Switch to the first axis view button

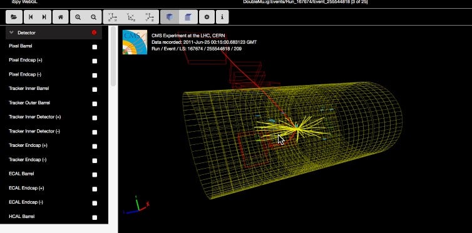[x=113, y=17]
